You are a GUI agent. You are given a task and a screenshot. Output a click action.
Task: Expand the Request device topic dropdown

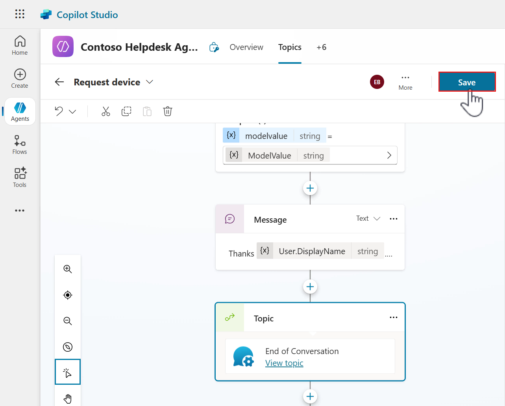pyautogui.click(x=150, y=82)
